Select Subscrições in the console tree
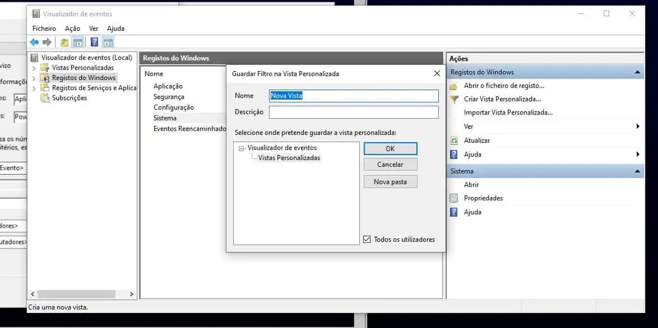The image size is (658, 328). pos(69,97)
